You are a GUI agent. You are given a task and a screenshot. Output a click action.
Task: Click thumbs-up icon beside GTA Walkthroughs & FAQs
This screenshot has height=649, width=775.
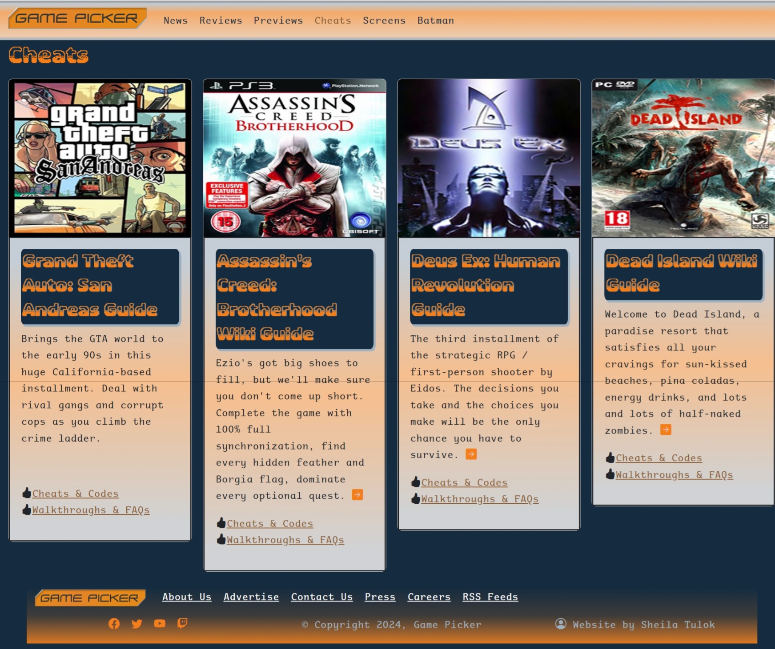[x=27, y=510]
